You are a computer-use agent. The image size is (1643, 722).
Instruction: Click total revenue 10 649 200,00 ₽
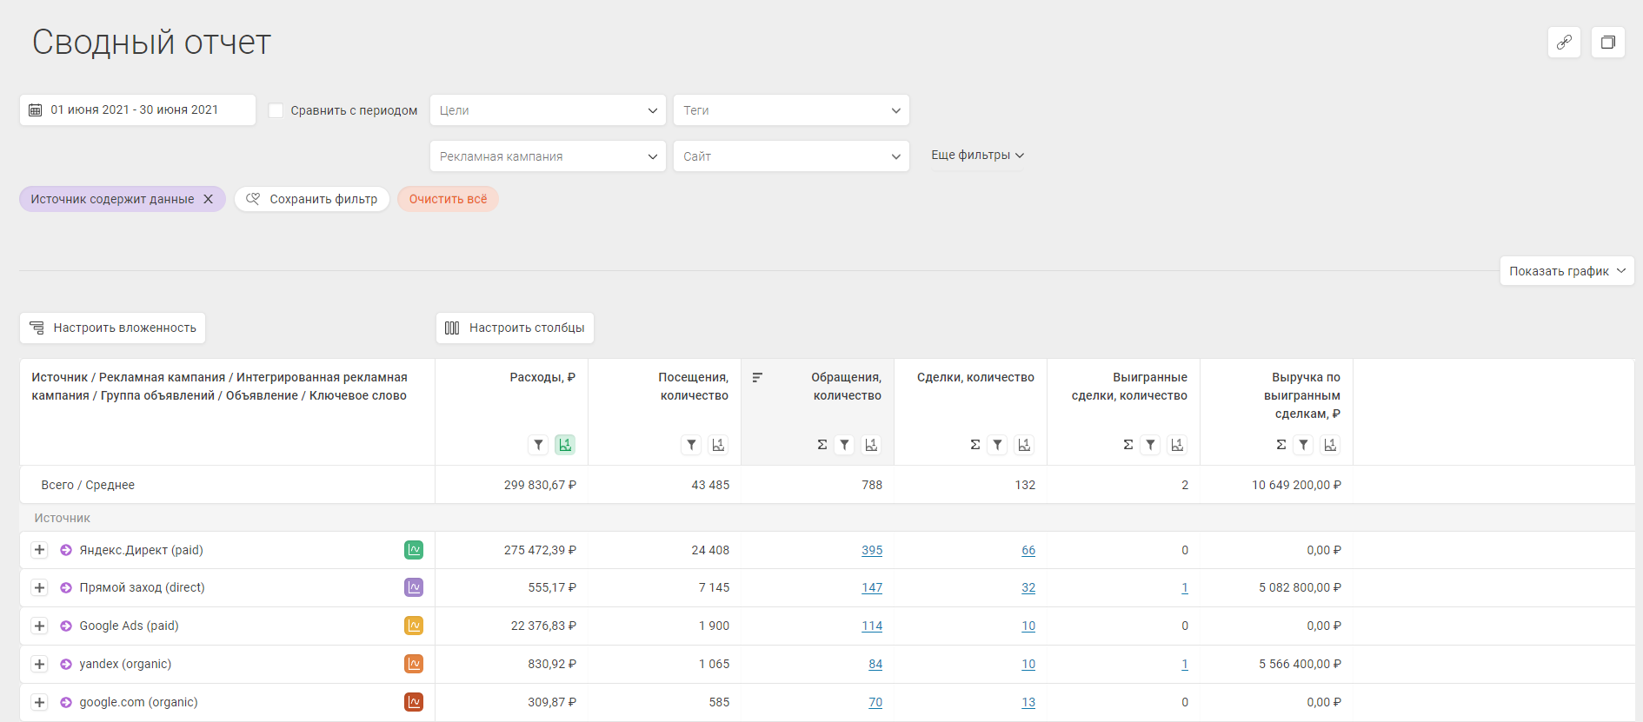1296,485
